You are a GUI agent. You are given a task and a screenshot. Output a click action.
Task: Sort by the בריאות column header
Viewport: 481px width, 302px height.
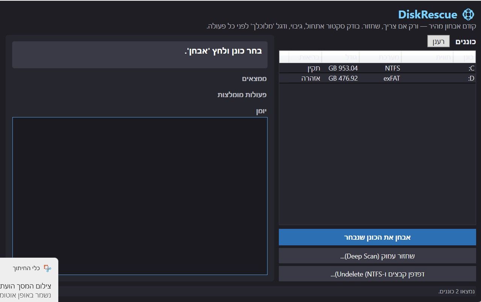point(305,57)
